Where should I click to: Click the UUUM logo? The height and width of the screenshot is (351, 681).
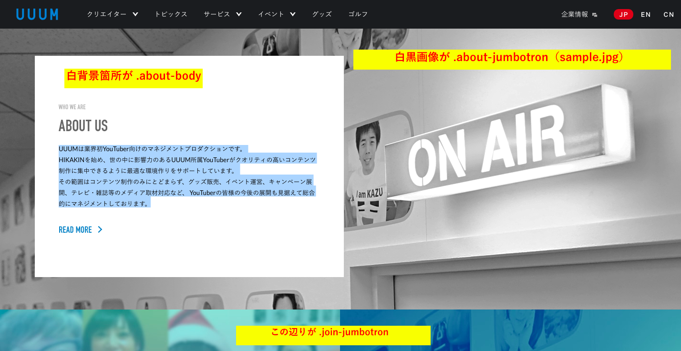coord(37,14)
